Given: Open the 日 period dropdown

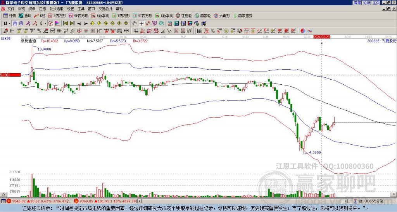Looking at the screenshot, I should point(7,23).
